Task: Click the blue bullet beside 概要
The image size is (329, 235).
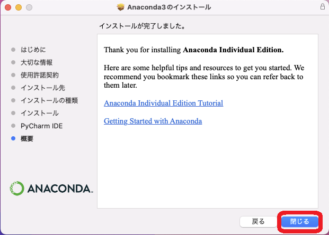Action: [13, 138]
